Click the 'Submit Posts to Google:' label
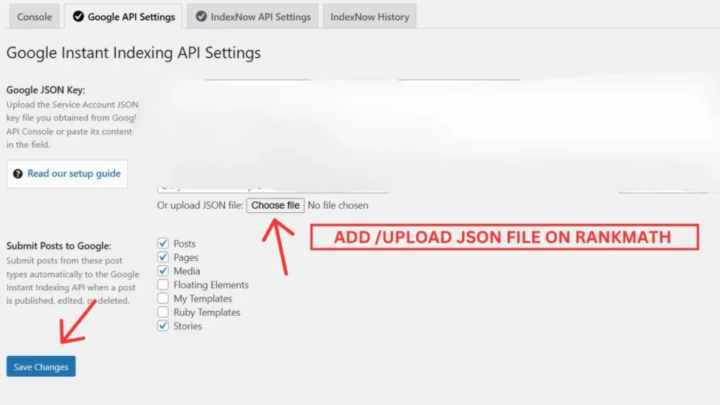The image size is (720, 405). tap(59, 245)
